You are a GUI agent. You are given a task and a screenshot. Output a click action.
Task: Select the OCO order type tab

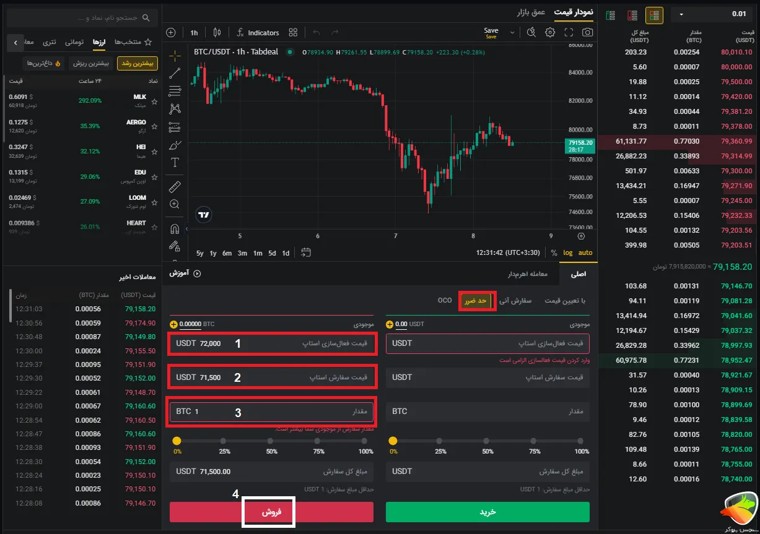click(445, 300)
